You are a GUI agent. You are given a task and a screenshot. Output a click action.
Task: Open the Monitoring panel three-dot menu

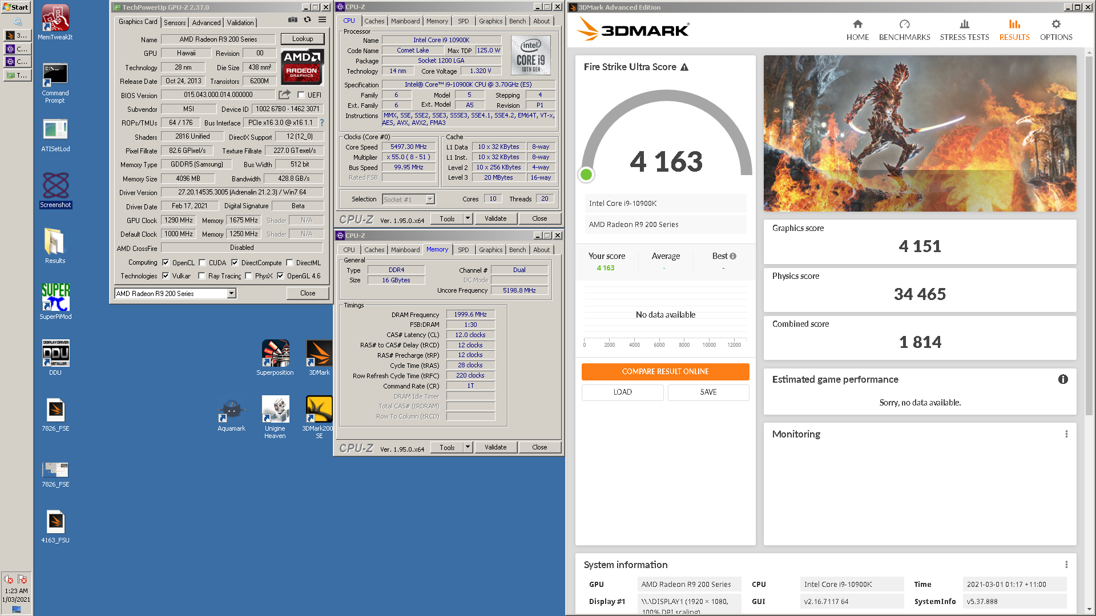click(x=1066, y=434)
